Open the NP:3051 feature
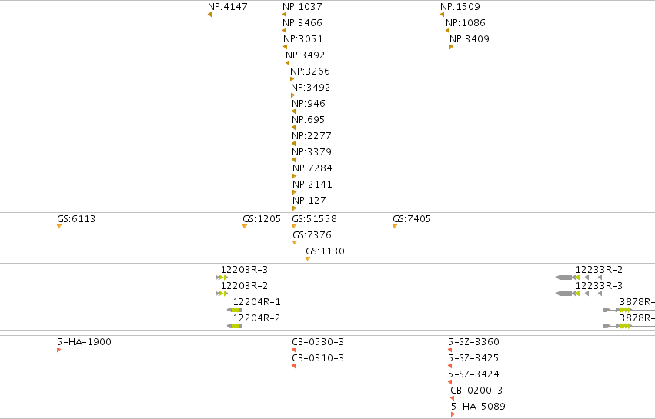Screen dimensions: 655x419 303,38
